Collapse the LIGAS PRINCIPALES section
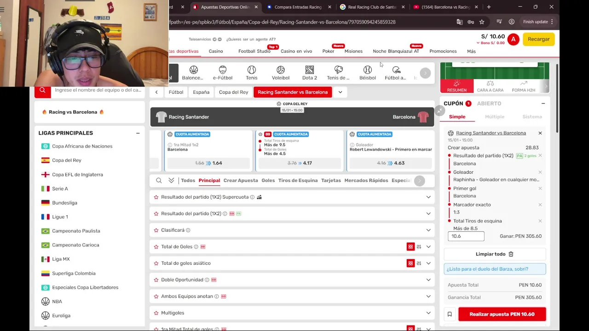589x331 pixels. click(x=138, y=133)
